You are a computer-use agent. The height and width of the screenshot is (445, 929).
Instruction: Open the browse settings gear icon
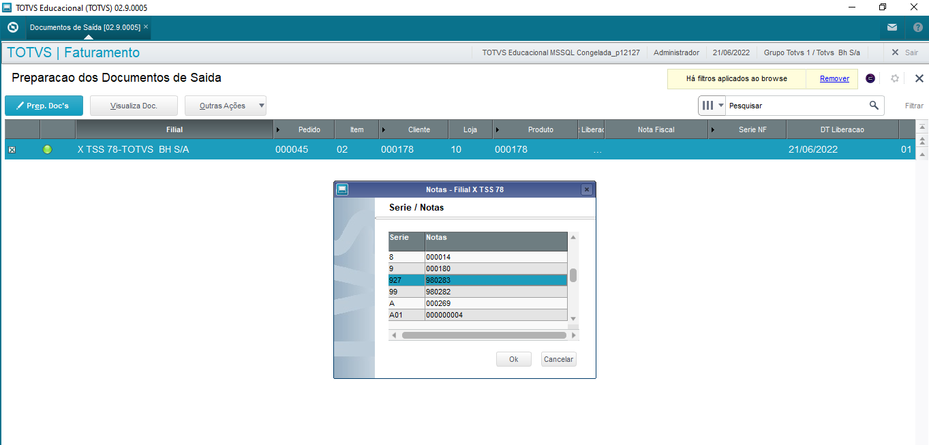click(x=895, y=78)
